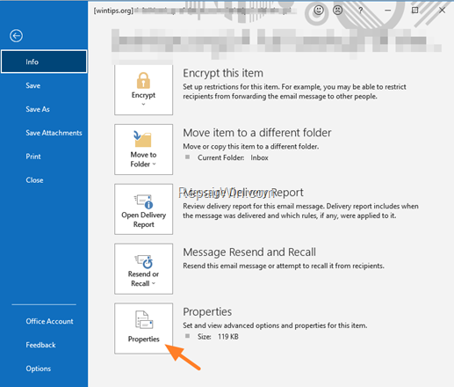This screenshot has width=454, height=387.
Task: Open Outlook Options
Action: point(38,369)
